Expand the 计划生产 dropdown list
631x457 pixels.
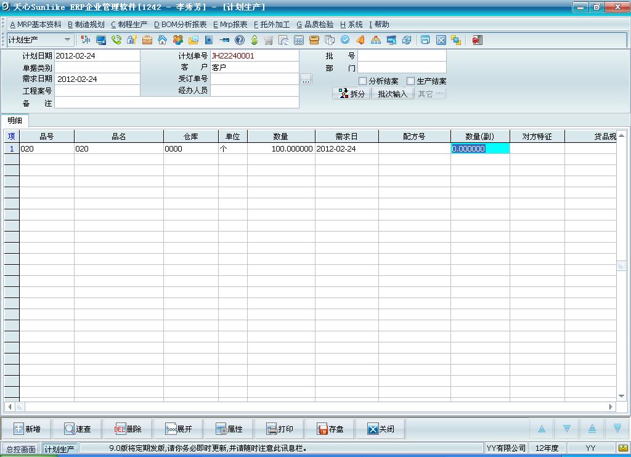67,40
